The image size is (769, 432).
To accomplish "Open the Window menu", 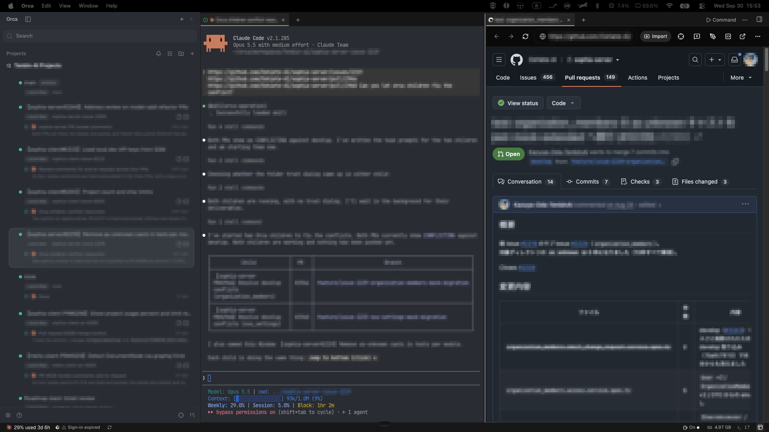I will 88,6.
